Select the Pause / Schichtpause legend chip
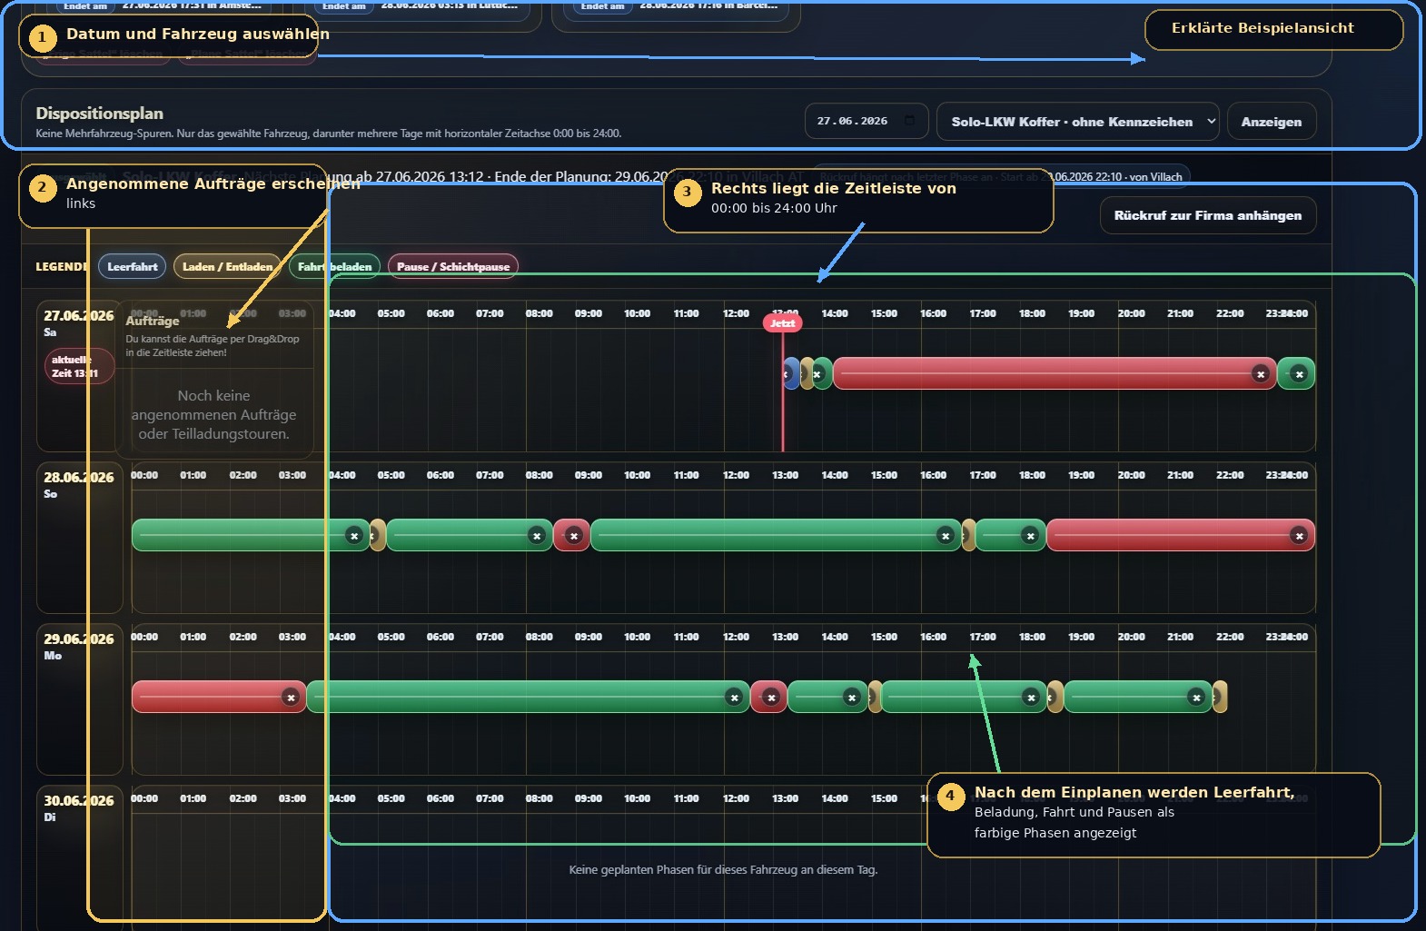Viewport: 1426px width, 931px height. (453, 266)
